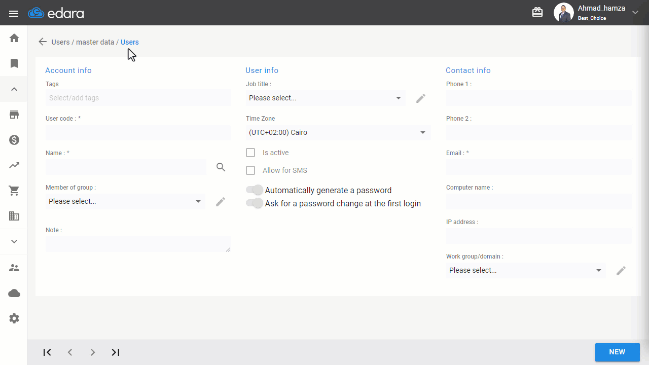Click the NEW button

tap(617, 352)
